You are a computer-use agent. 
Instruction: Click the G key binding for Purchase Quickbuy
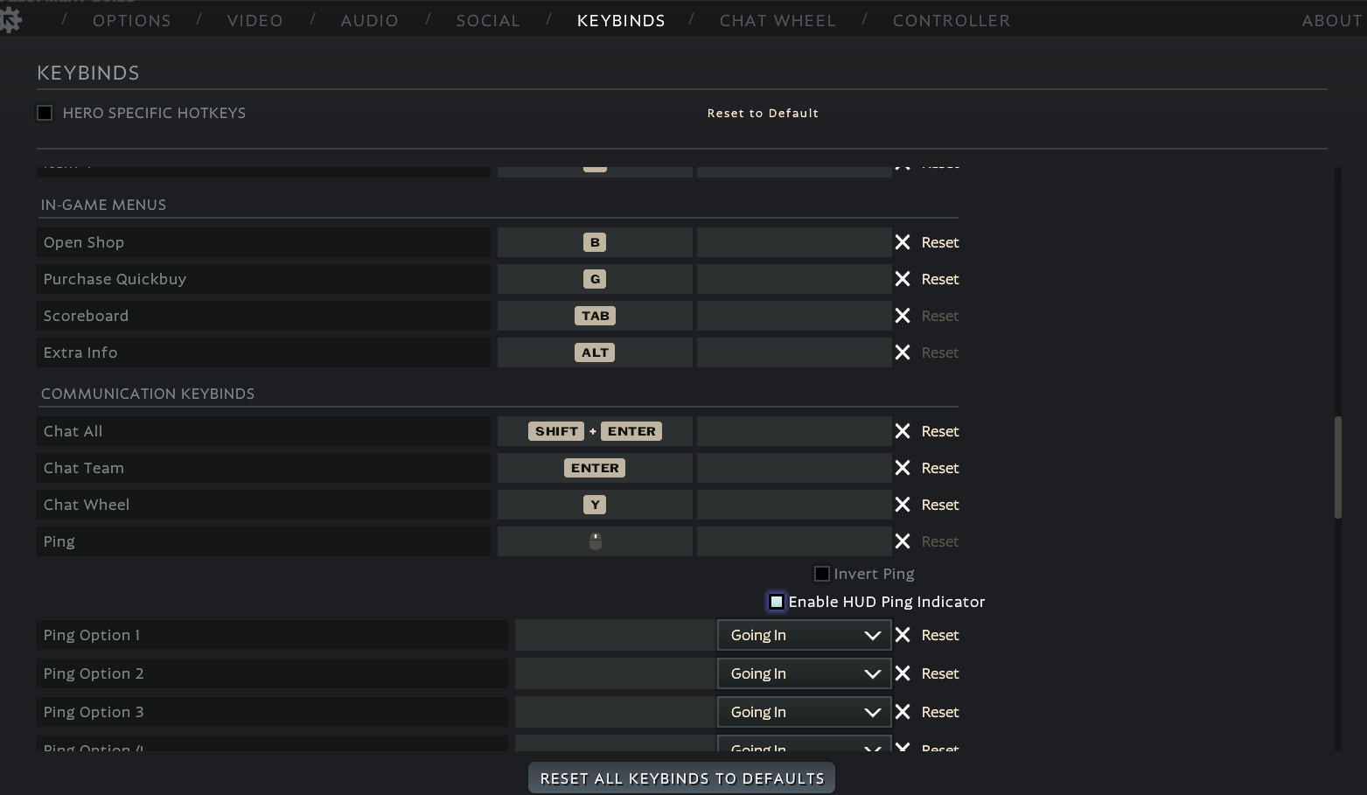click(x=595, y=279)
